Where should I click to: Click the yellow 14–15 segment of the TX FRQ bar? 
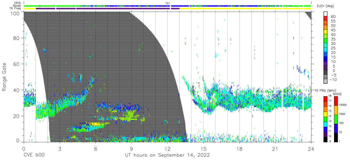tap(326, 114)
